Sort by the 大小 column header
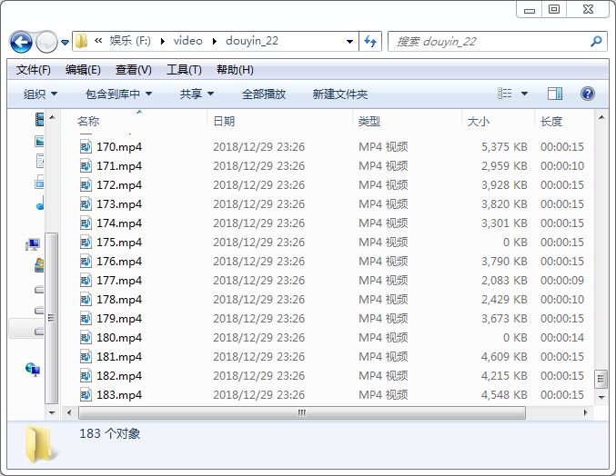The height and width of the screenshot is (476, 616). [478, 122]
